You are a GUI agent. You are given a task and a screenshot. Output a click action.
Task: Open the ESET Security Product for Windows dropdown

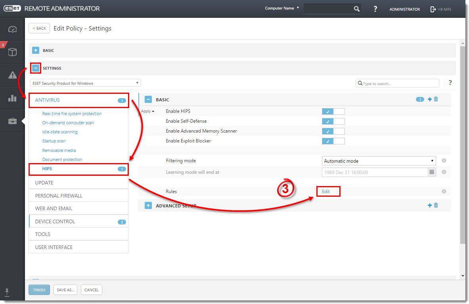click(x=85, y=83)
